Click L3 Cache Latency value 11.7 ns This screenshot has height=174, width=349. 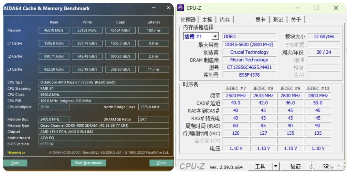153,69
